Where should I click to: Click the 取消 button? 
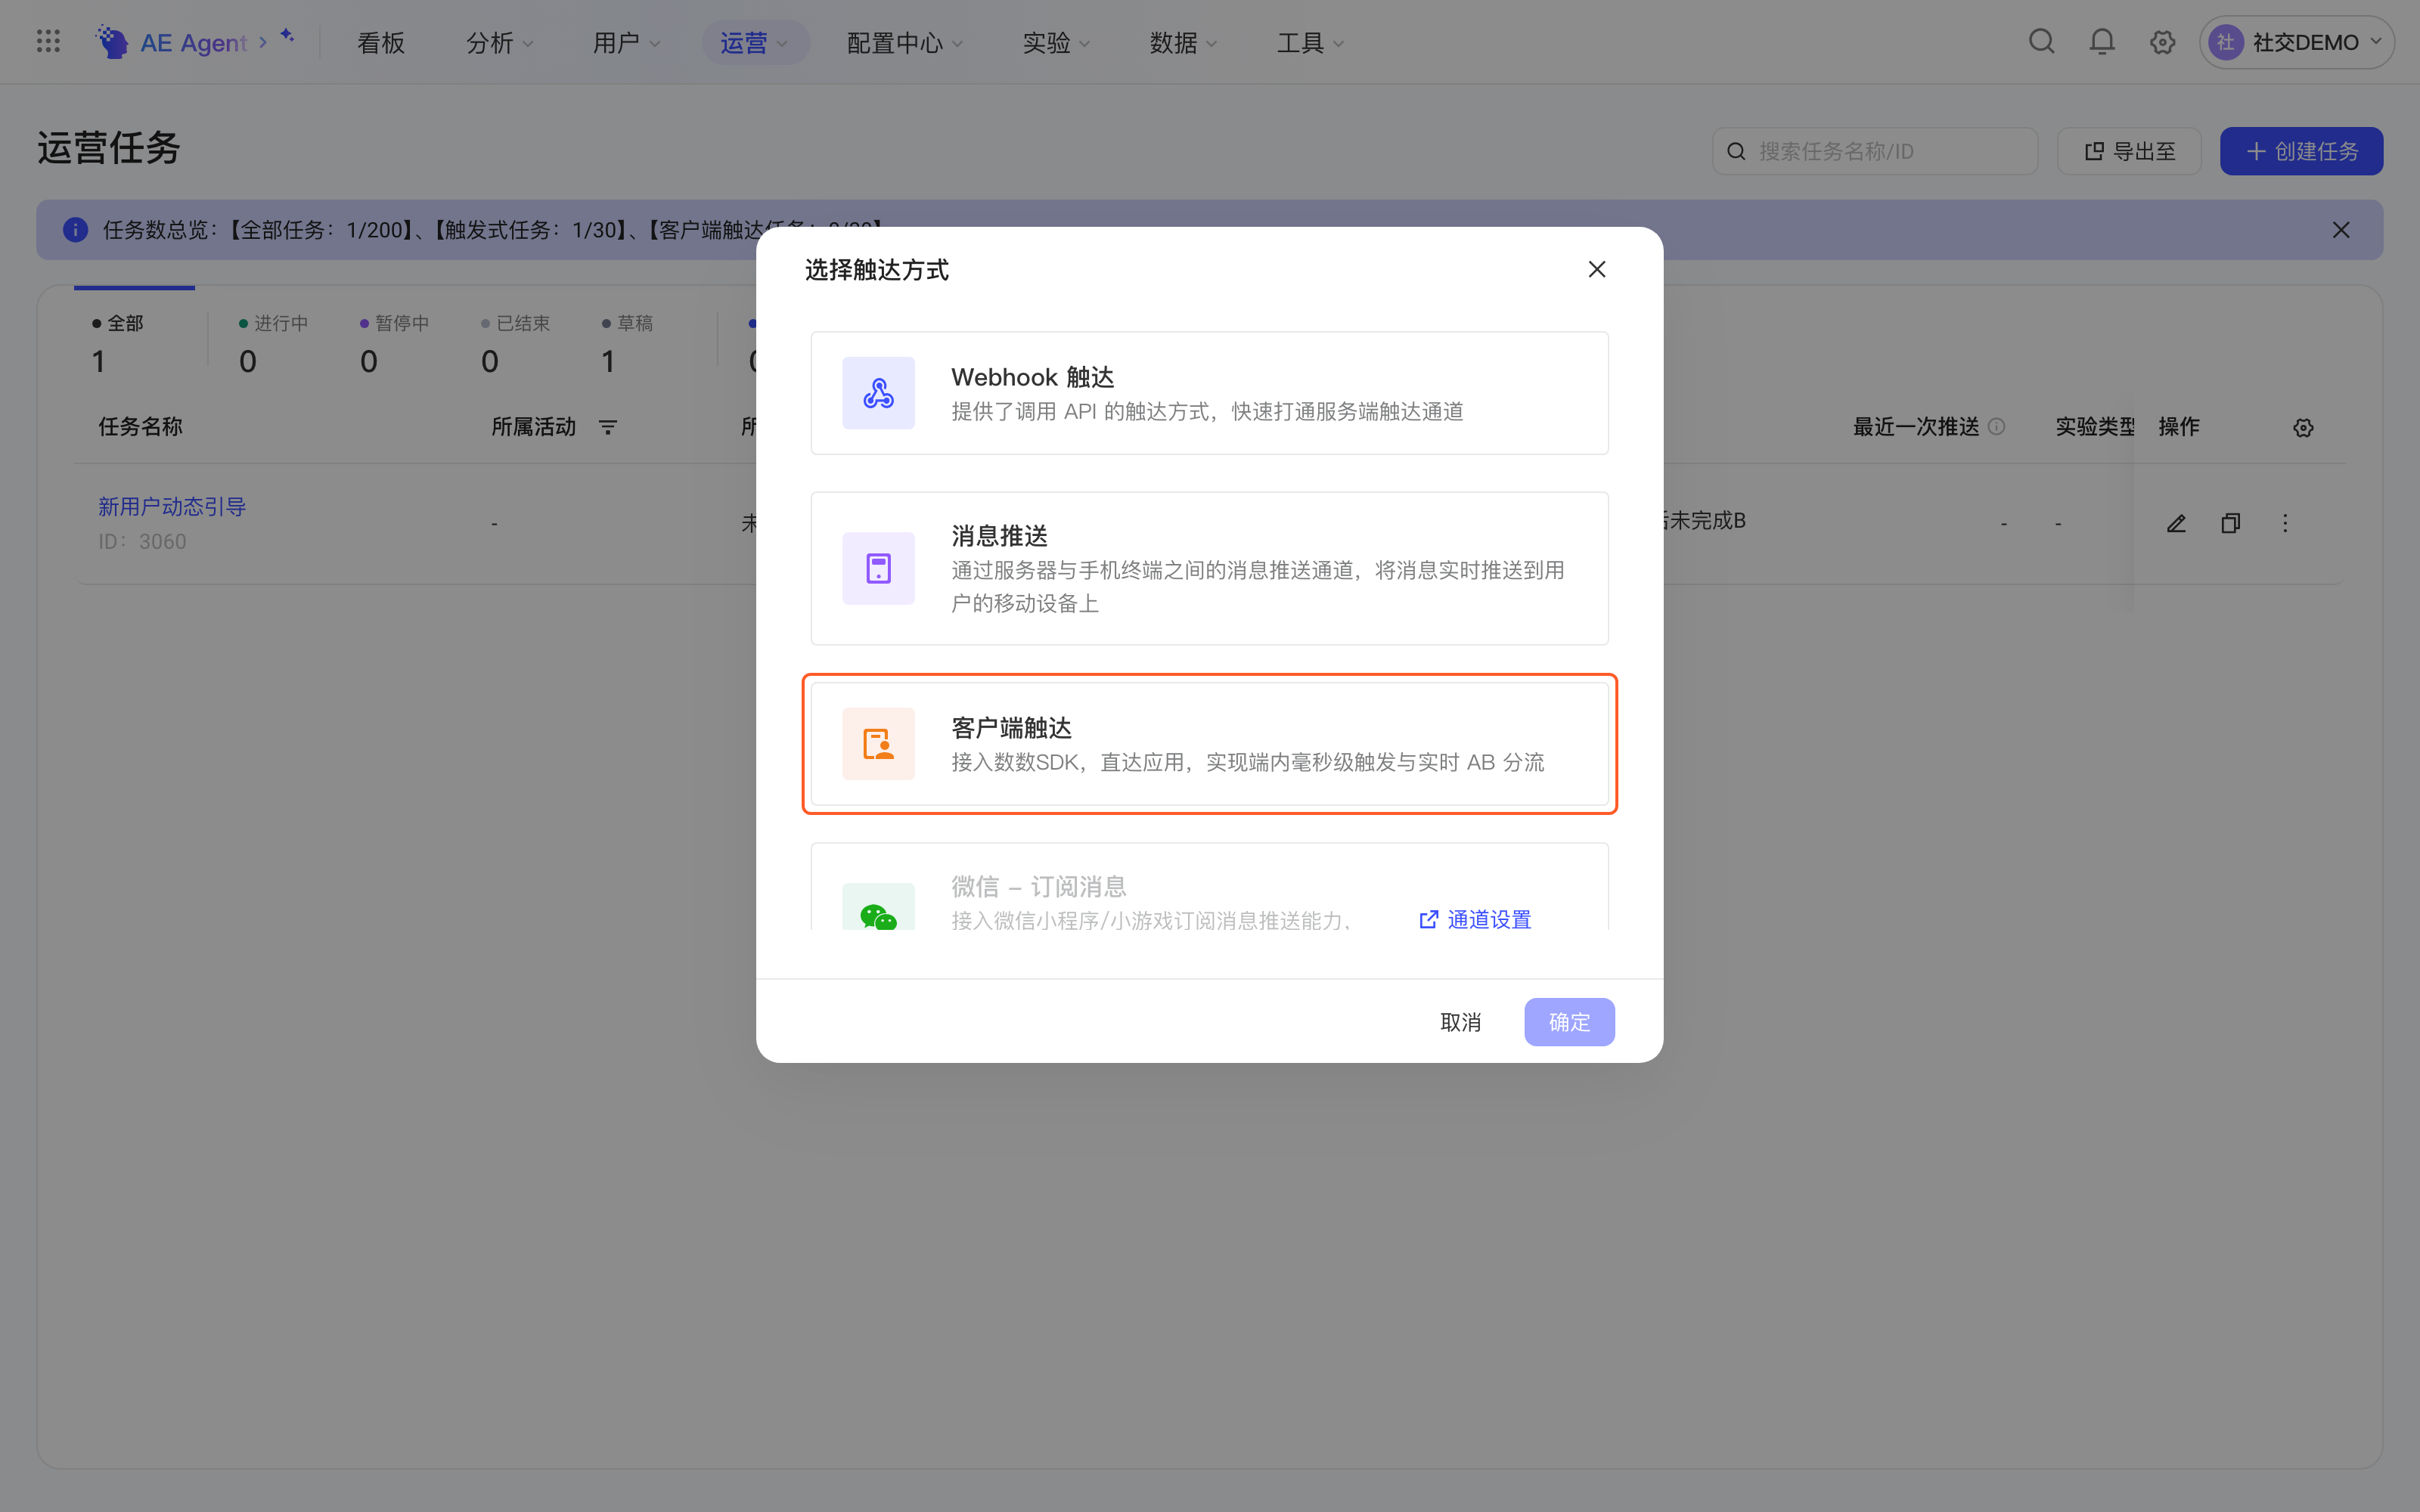click(1460, 1022)
